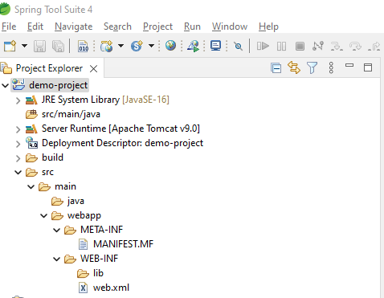This screenshot has width=384, height=298.
Task: Collapse the src folder
Action: click(18, 172)
